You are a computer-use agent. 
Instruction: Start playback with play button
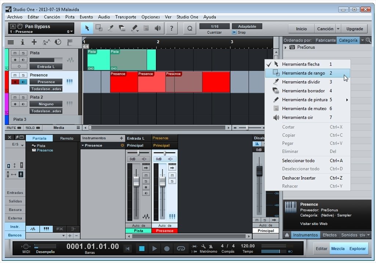point(155,249)
